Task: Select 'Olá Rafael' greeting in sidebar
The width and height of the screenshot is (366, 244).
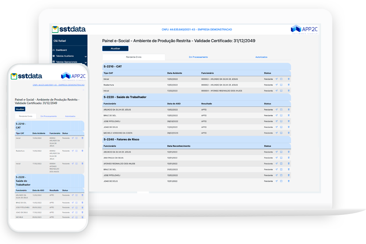Action: (60, 41)
